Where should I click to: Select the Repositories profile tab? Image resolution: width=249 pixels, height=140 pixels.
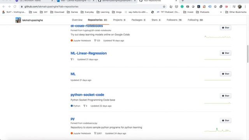point(98,20)
